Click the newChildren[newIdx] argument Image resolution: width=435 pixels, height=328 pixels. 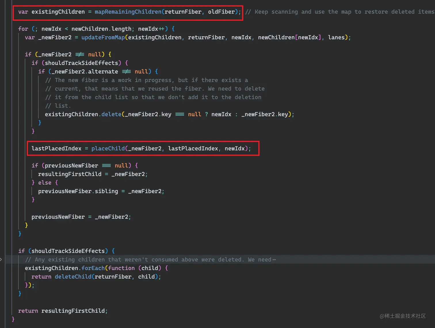[x=289, y=37]
